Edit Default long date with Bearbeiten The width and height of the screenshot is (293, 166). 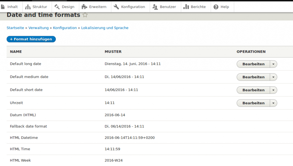tap(253, 64)
